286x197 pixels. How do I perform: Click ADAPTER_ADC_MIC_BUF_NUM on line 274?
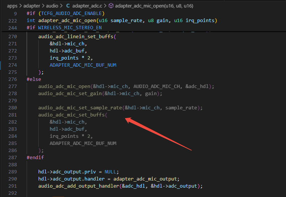coord(83,65)
